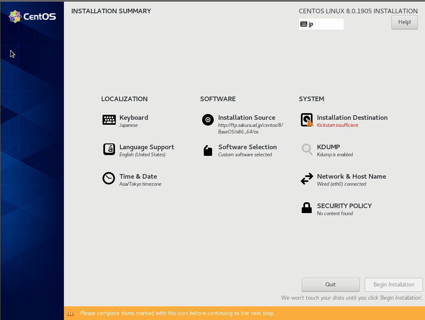Viewport: 425px width, 320px height.
Task: Click the INSTALLATION SUMMARY heading
Action: point(111,11)
